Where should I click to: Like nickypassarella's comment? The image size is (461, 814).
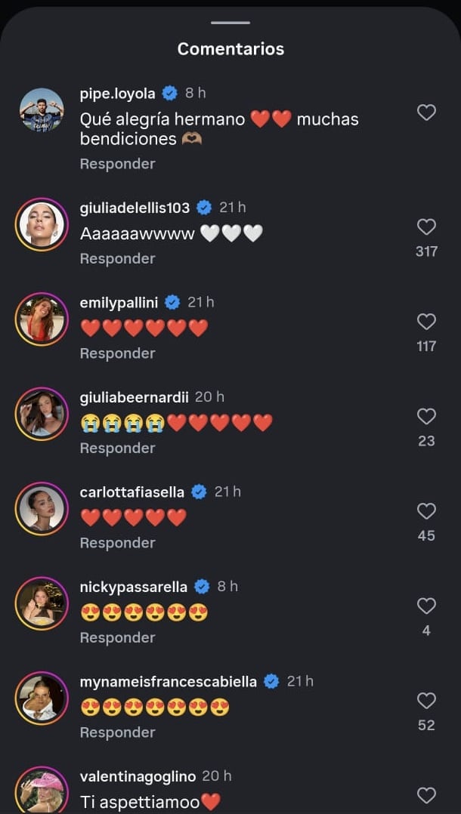tap(426, 606)
